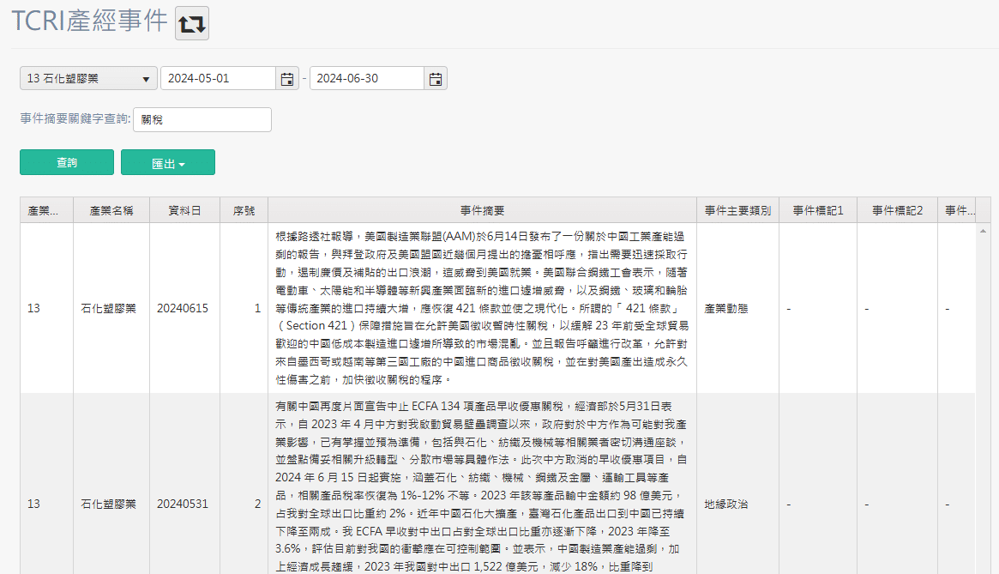Click the 序號 column header
Viewport: 999px width, 574px height.
244,210
